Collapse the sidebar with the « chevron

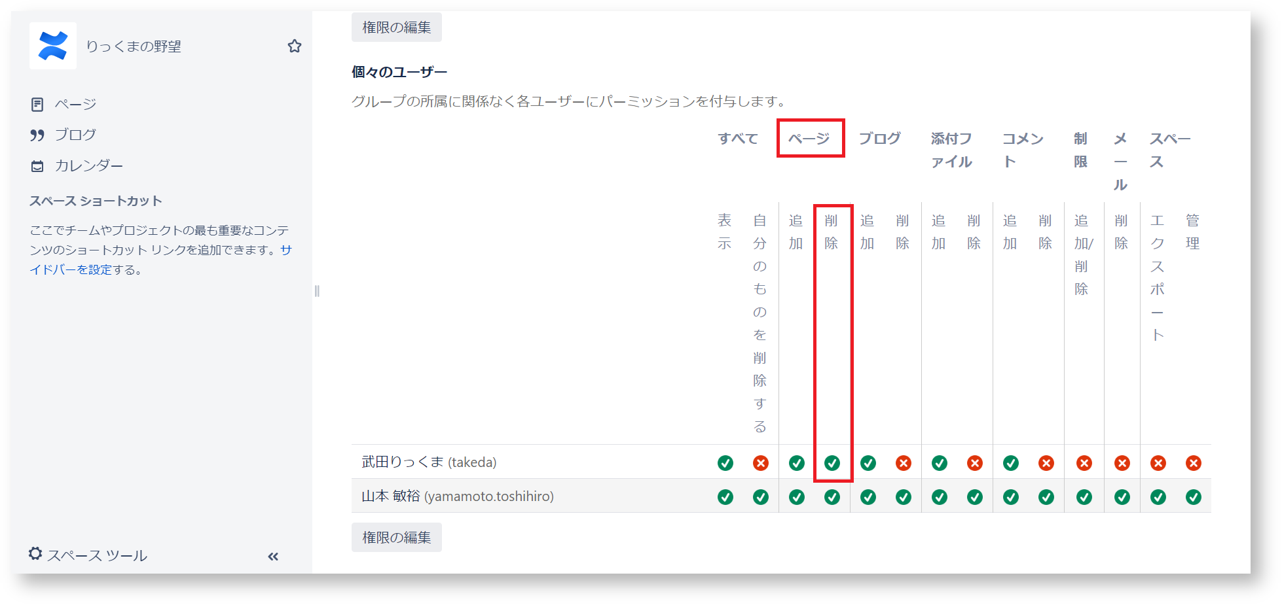(273, 557)
